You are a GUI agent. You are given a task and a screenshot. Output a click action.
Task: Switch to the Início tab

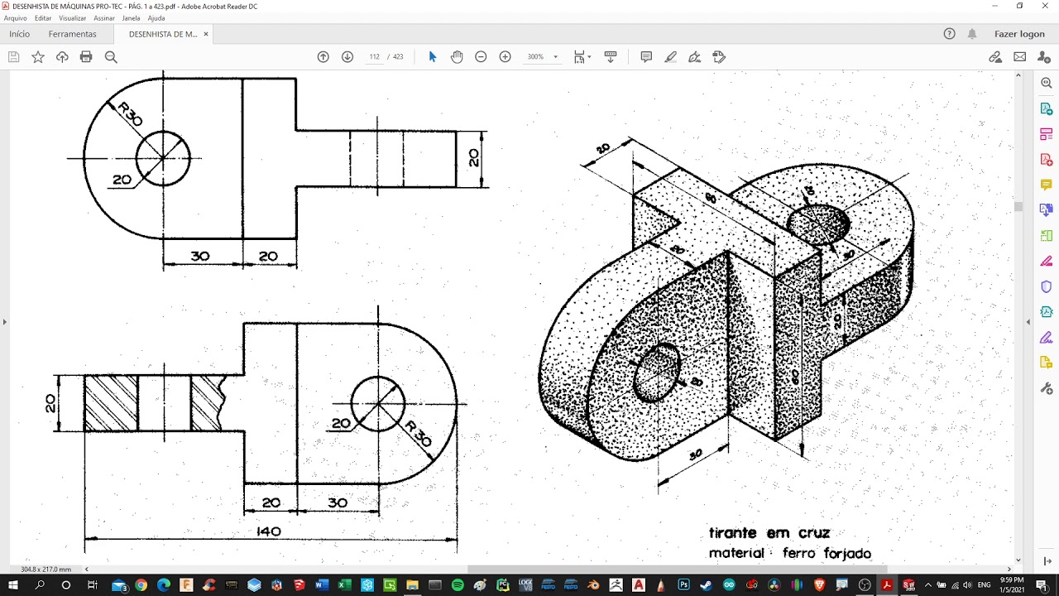[x=19, y=34]
